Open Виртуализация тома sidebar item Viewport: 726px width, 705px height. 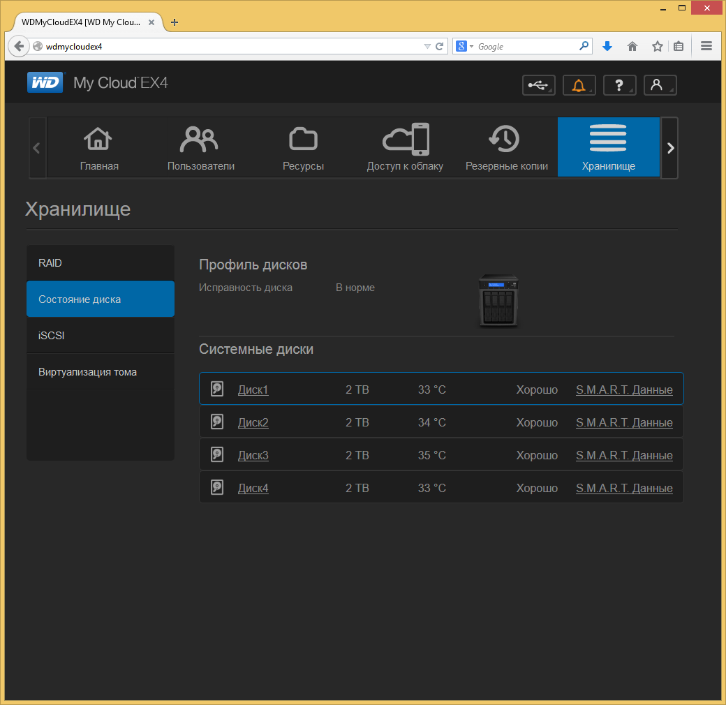point(101,372)
